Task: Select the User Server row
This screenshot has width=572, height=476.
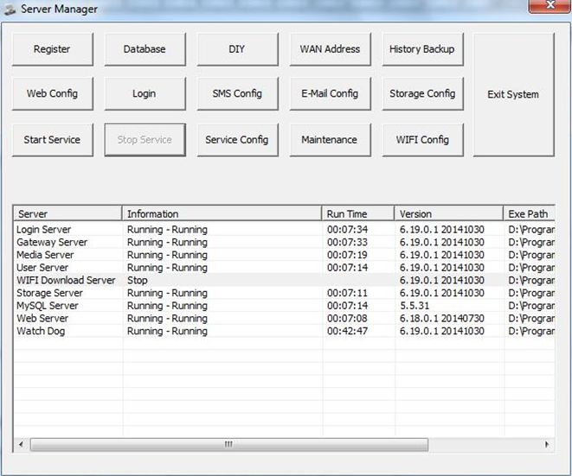Action: click(284, 268)
